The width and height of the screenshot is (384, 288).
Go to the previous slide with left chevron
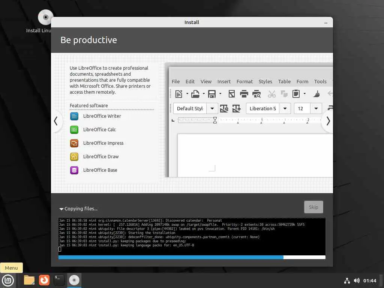tap(56, 121)
